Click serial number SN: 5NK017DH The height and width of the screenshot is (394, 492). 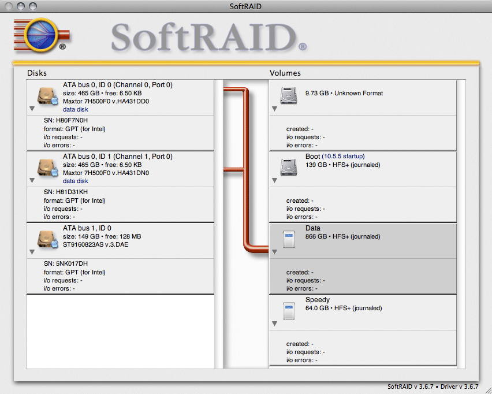[66, 263]
